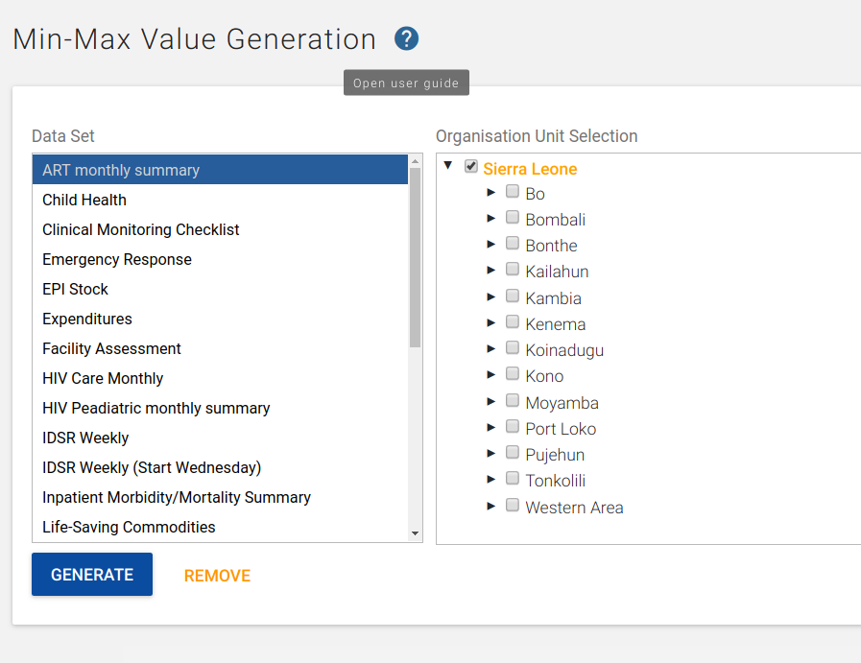This screenshot has height=663, width=861.
Task: Expand the Bo tree node
Action: [x=491, y=192]
